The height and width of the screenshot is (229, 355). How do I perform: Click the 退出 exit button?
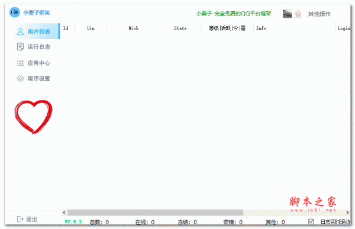tap(27, 219)
